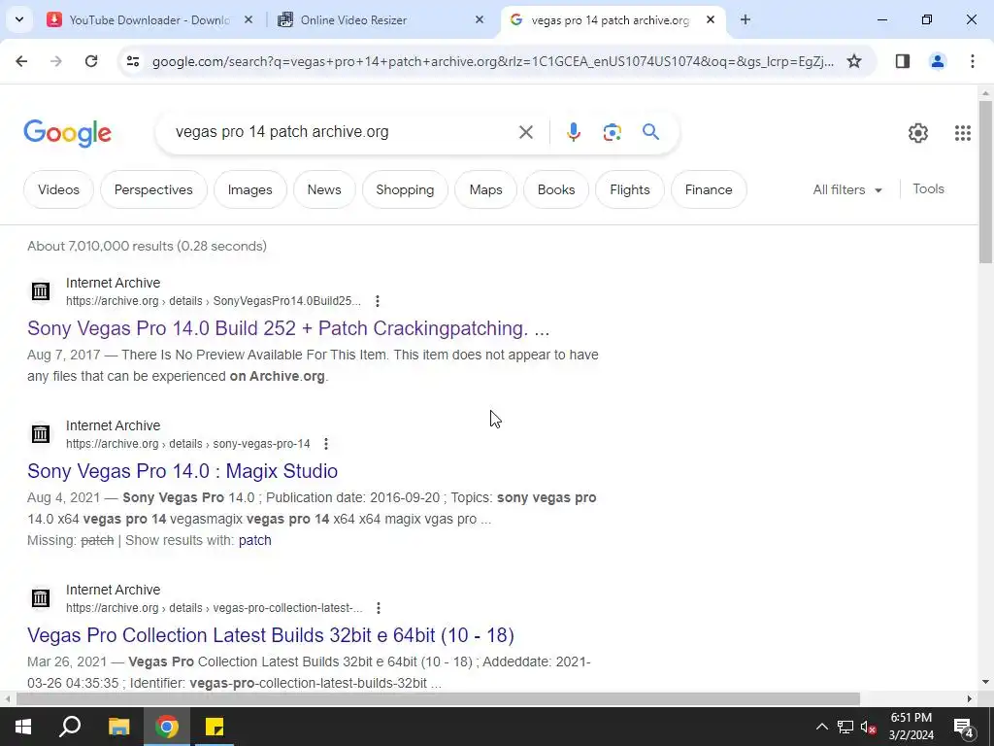Click the network tray icon
This screenshot has height=746, width=994.
tap(845, 727)
